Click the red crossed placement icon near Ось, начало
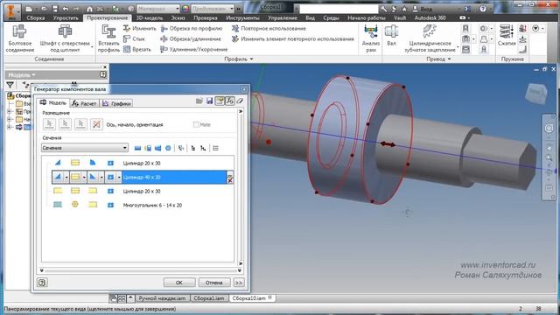This screenshot has height=315, width=560. [x=96, y=124]
